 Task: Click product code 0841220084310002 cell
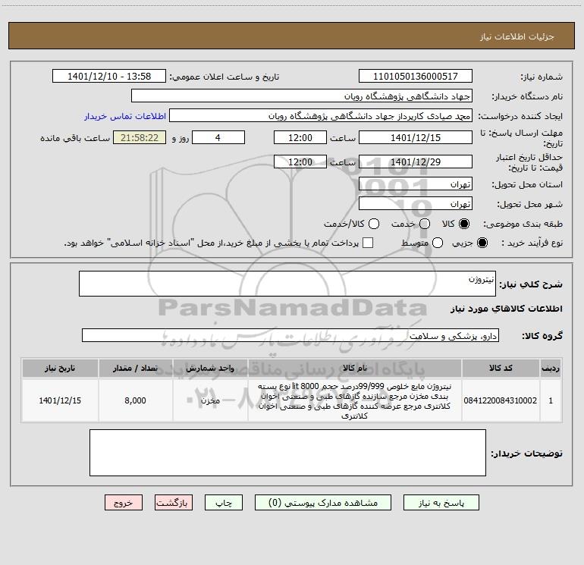(x=501, y=400)
